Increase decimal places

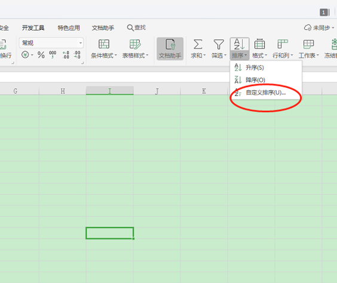[x=66, y=55]
